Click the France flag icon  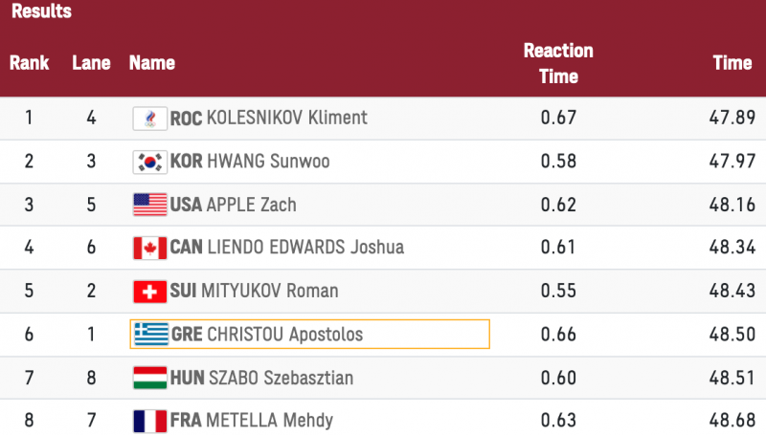coord(149,421)
